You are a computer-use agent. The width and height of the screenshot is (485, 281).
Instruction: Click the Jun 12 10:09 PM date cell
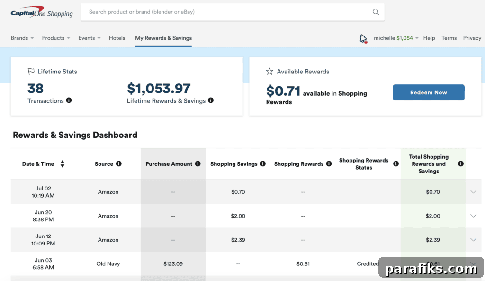point(43,239)
